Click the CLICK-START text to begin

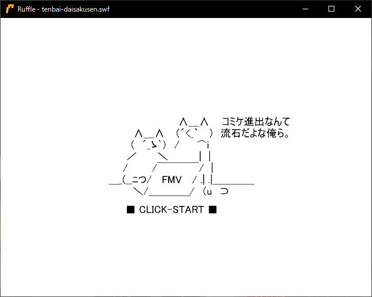click(x=172, y=209)
